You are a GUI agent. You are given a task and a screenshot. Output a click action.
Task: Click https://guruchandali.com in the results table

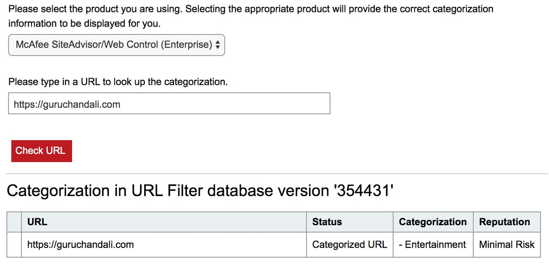[81, 245]
